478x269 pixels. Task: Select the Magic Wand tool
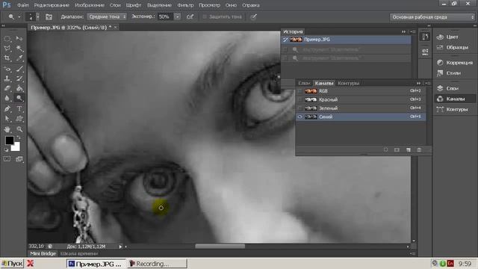(x=19, y=49)
